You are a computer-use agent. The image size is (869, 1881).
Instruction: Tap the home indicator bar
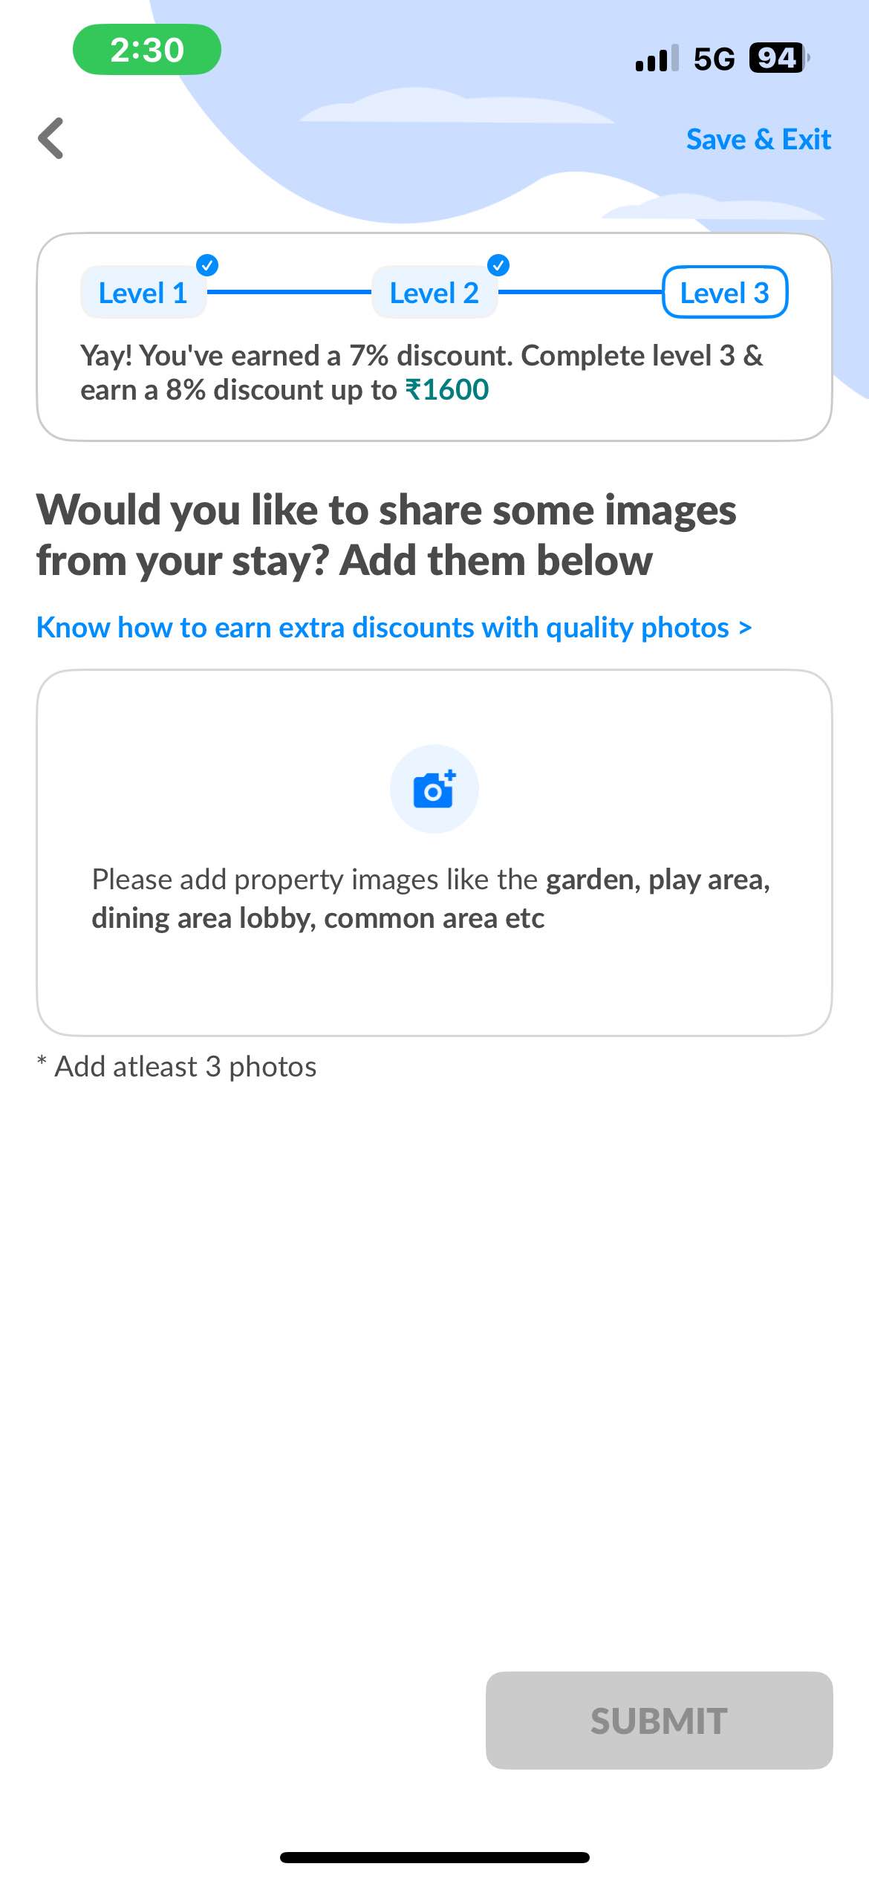(x=434, y=1857)
